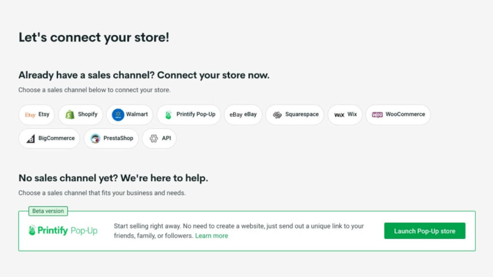
Task: Click the Wix logo icon
Action: coord(339,115)
